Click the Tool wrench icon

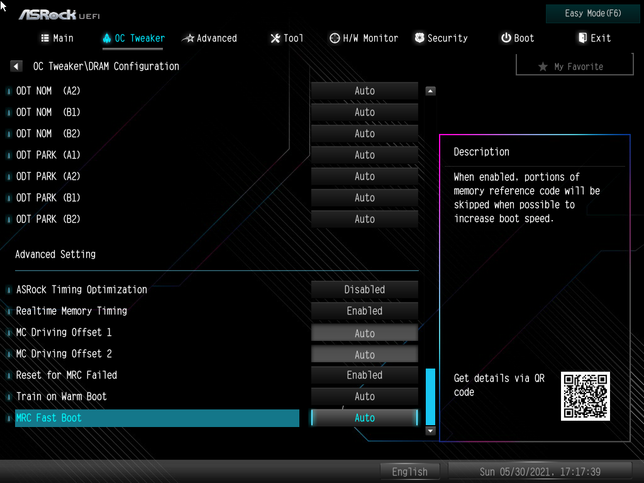[274, 38]
